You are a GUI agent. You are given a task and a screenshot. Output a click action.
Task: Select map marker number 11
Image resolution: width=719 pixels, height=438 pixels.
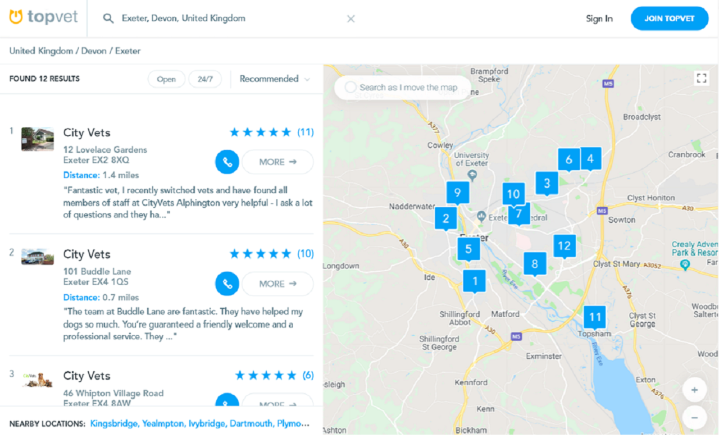pyautogui.click(x=595, y=317)
